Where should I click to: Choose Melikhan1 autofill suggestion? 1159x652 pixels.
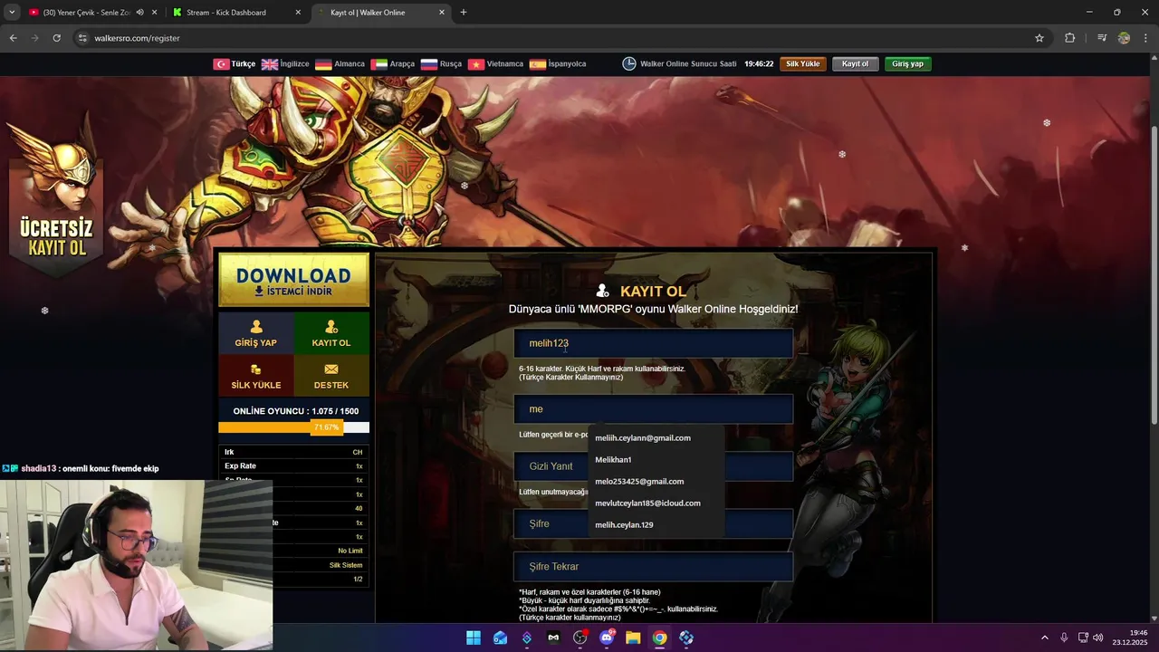click(x=656, y=460)
